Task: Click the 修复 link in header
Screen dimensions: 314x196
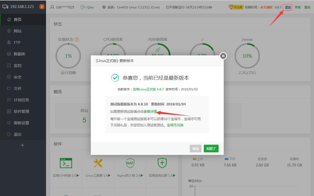Action: (x=298, y=7)
